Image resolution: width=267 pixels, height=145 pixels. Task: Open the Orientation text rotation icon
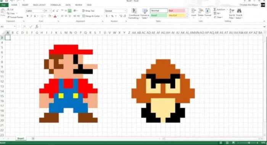(75, 11)
